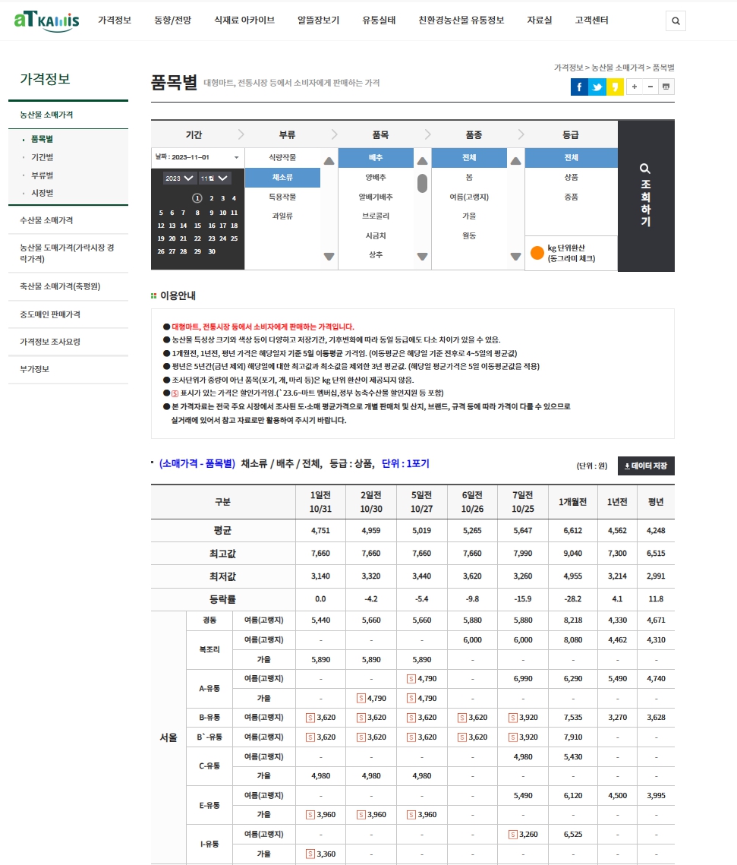Increase text size with plus icon
Viewport: 737px width, 865px height.
635,87
